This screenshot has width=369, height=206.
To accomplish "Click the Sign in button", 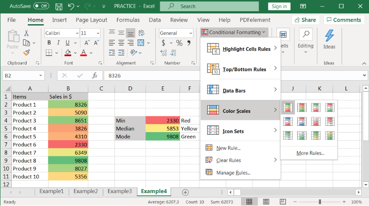I will (279, 6).
